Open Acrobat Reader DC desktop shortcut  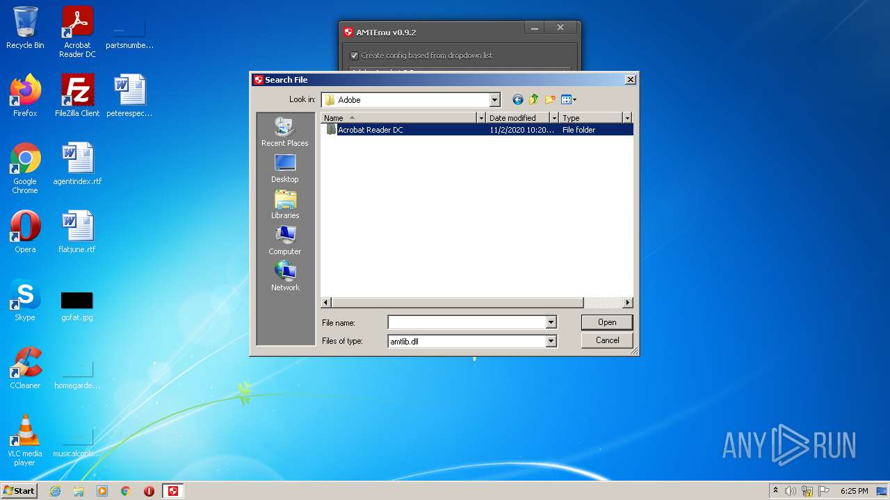[77, 32]
